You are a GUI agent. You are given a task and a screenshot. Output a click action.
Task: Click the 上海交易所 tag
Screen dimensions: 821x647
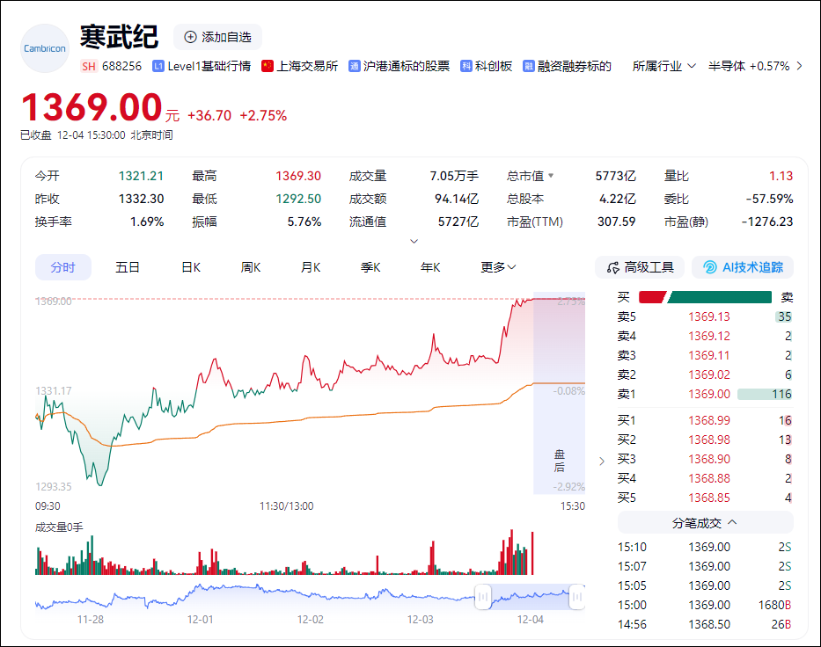(x=307, y=67)
